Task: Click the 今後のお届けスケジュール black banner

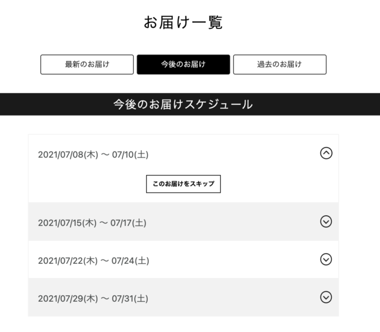Action: [190, 104]
